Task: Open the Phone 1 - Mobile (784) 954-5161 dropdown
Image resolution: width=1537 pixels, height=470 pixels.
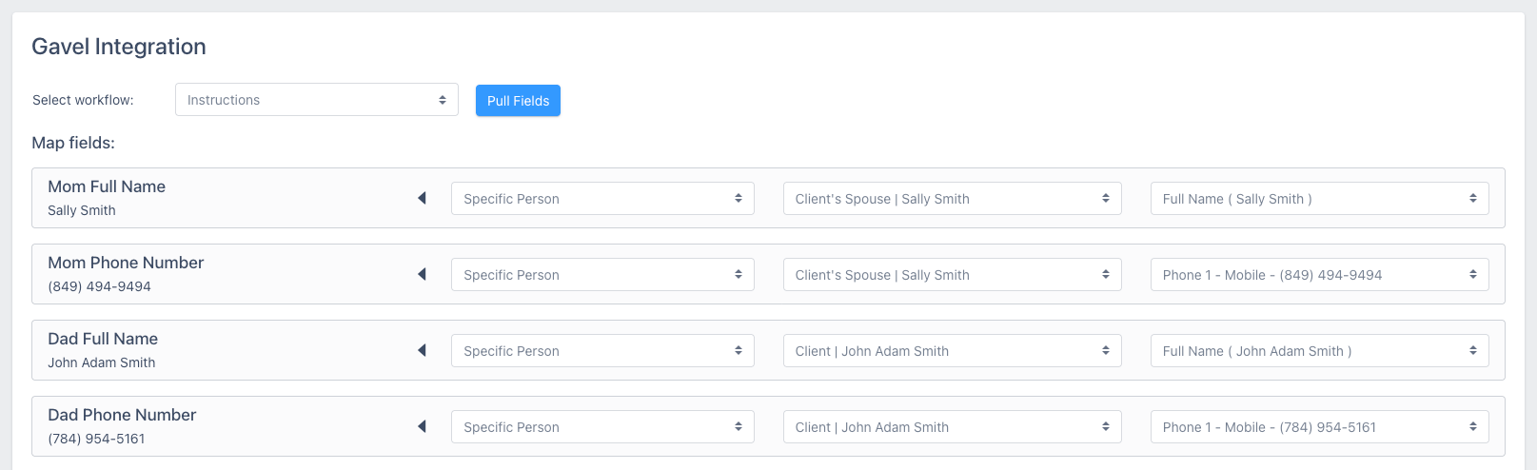Action: click(1319, 427)
